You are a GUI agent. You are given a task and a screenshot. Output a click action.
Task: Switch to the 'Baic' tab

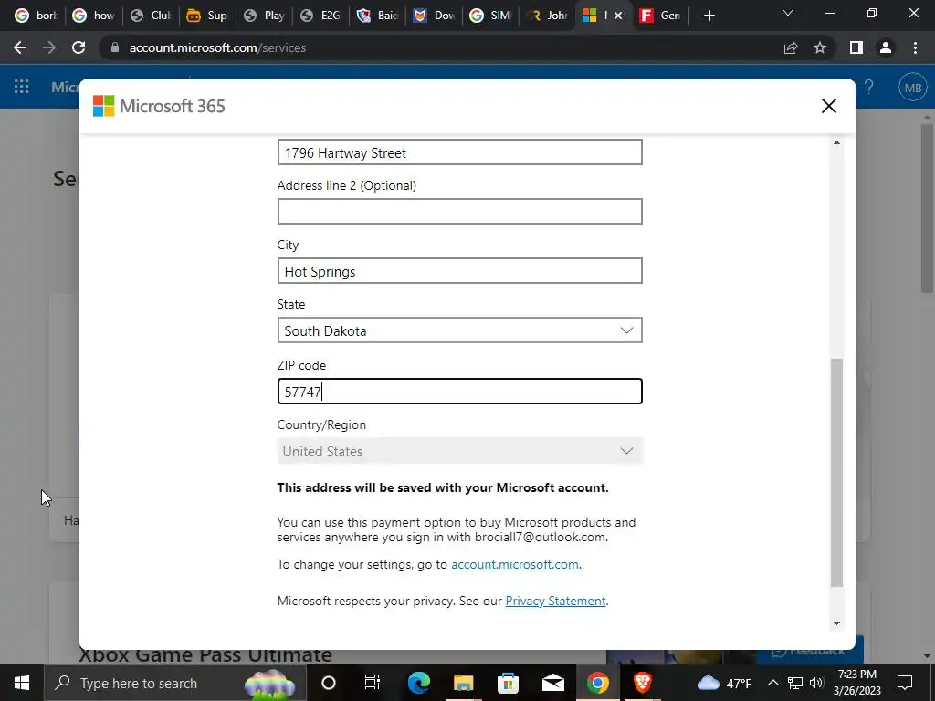point(377,16)
